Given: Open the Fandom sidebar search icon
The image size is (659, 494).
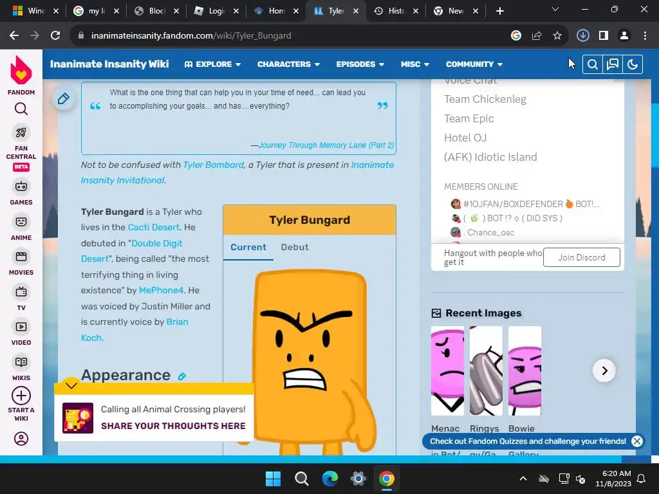Looking at the screenshot, I should coord(21,109).
